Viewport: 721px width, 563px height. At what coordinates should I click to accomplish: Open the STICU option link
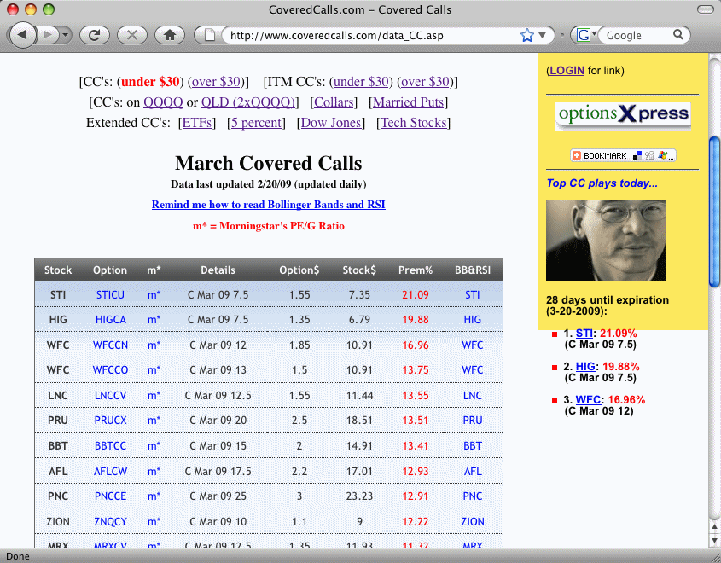click(110, 294)
